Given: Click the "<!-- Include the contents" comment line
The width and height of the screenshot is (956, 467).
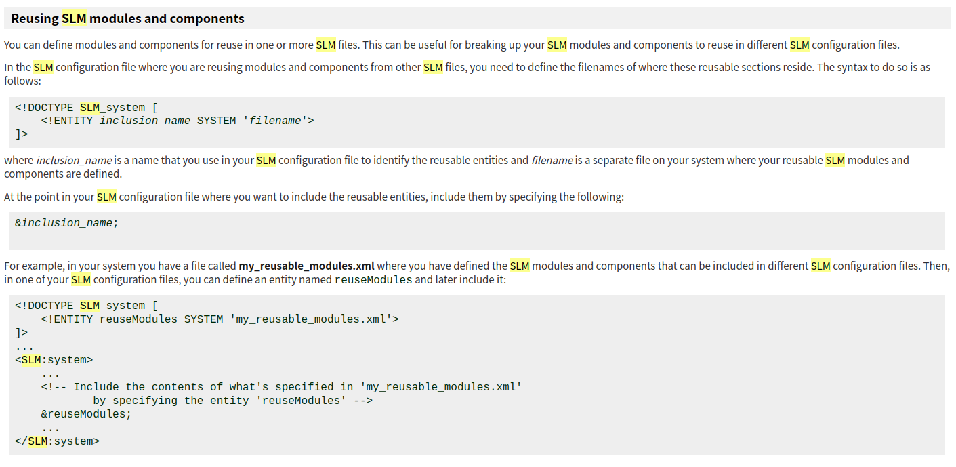Looking at the screenshot, I should [280, 387].
